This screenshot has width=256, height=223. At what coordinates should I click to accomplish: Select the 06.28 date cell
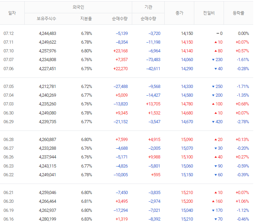click(8, 140)
